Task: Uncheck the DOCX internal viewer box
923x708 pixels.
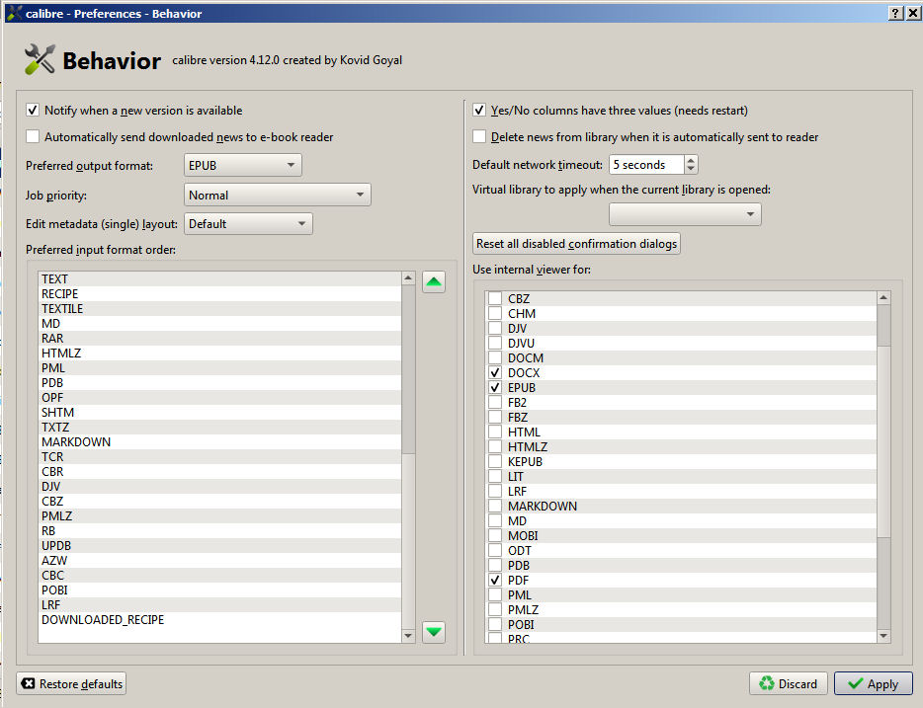Action: coord(495,373)
